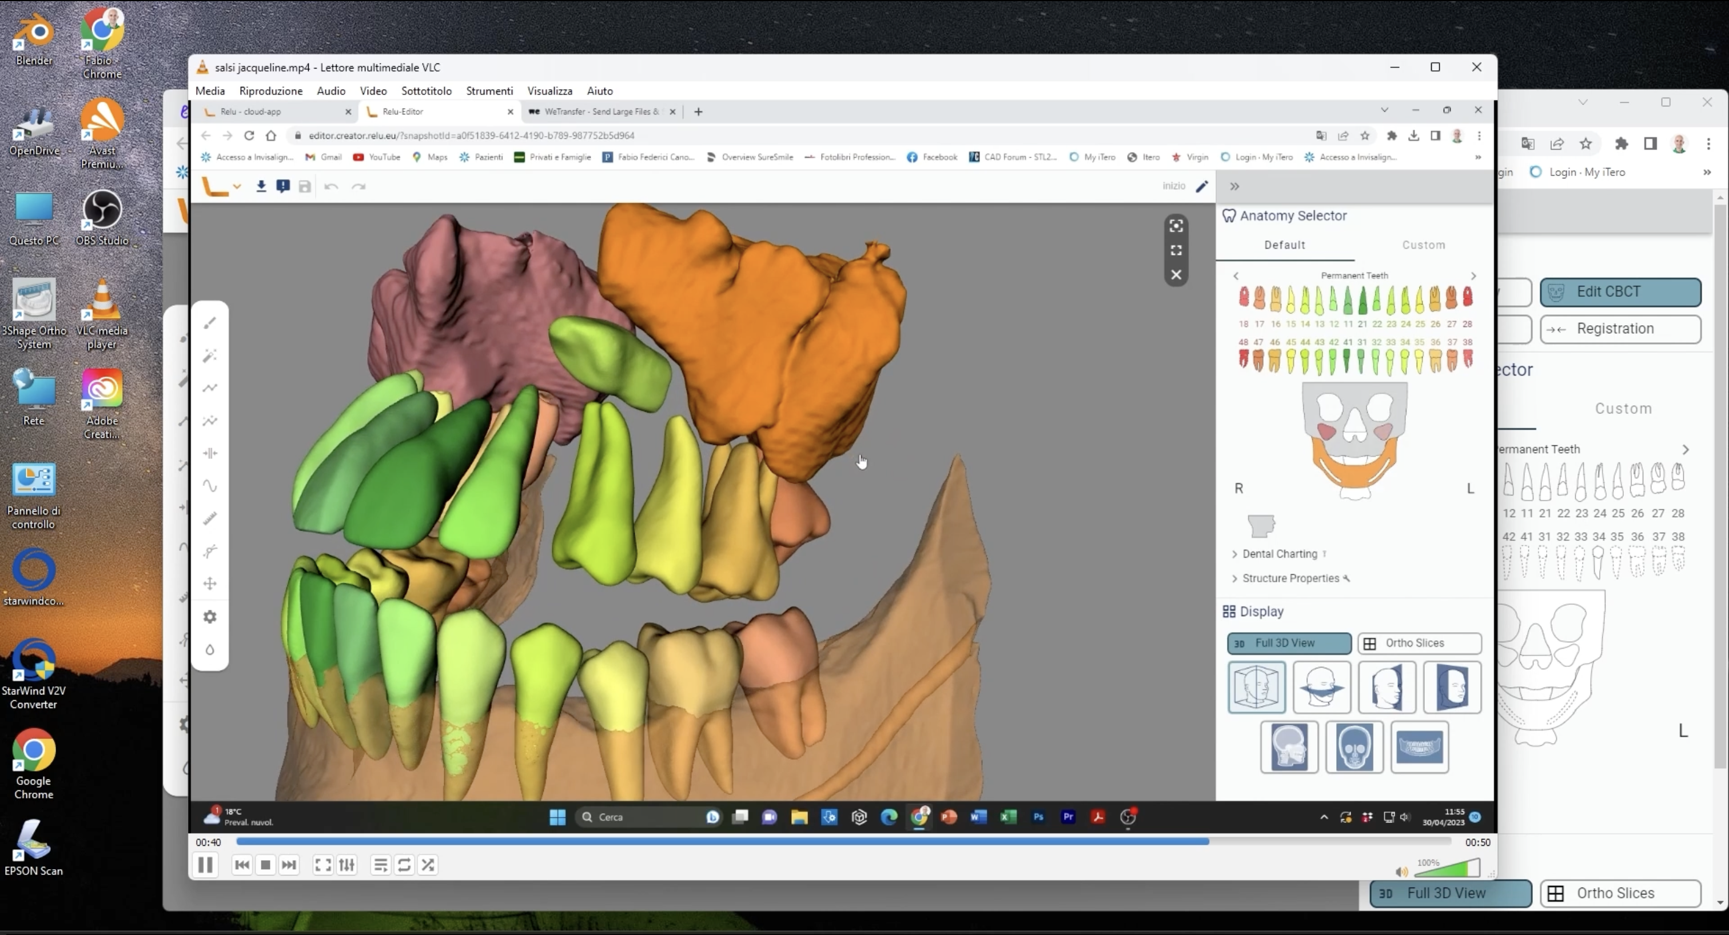Click the VLC media player desktop icon

tap(102, 314)
